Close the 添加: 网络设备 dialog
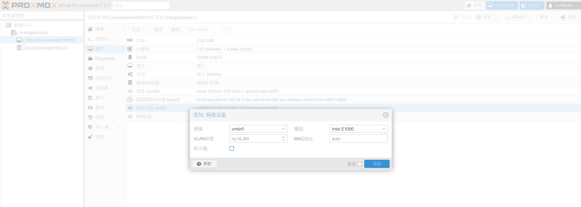The height and width of the screenshot is (207, 581). pyautogui.click(x=385, y=115)
